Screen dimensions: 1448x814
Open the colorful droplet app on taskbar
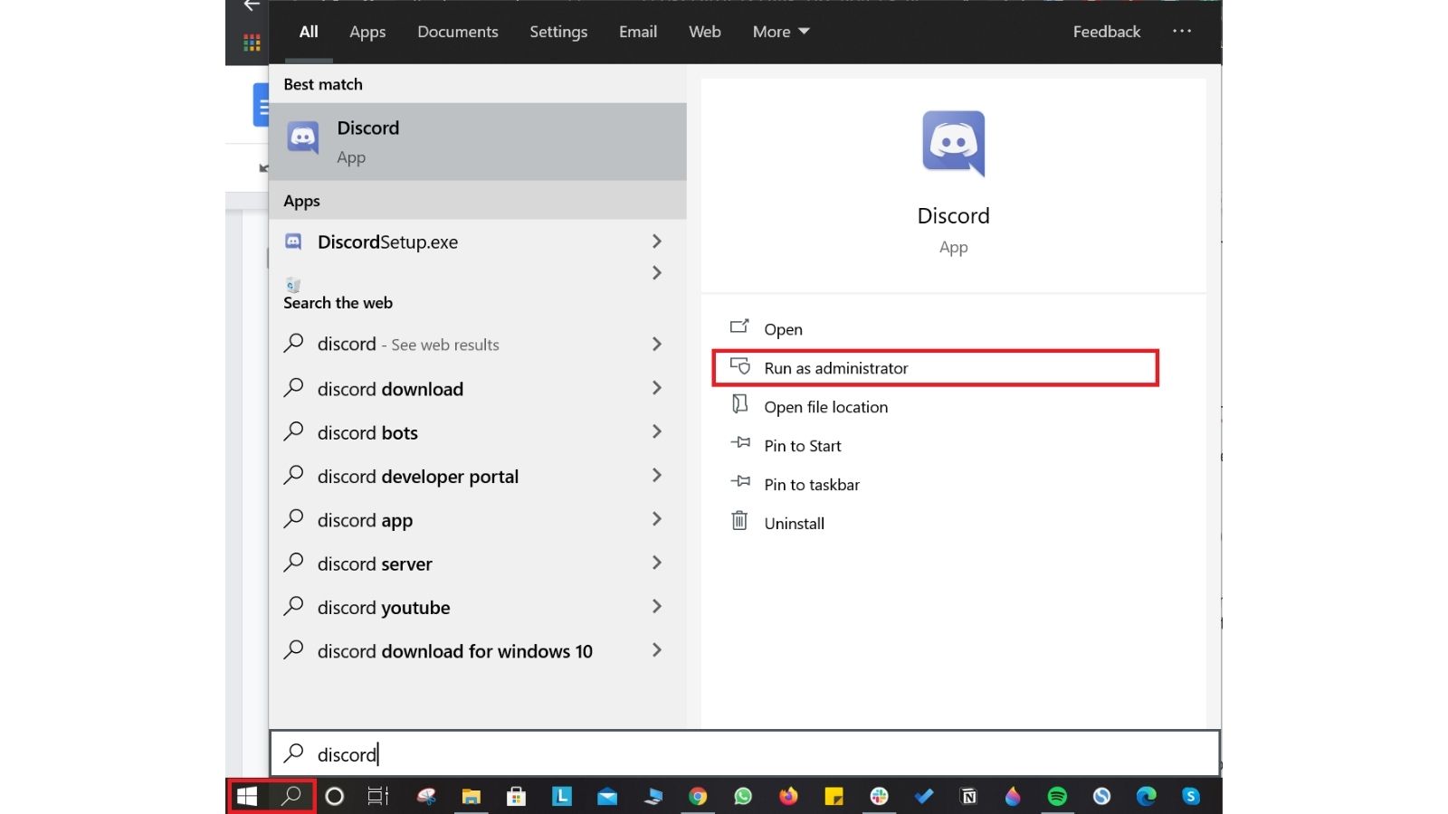pyautogui.click(x=1013, y=796)
